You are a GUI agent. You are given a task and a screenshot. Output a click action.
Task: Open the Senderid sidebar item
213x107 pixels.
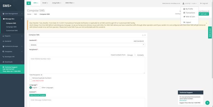pyautogui.click(x=12, y=41)
